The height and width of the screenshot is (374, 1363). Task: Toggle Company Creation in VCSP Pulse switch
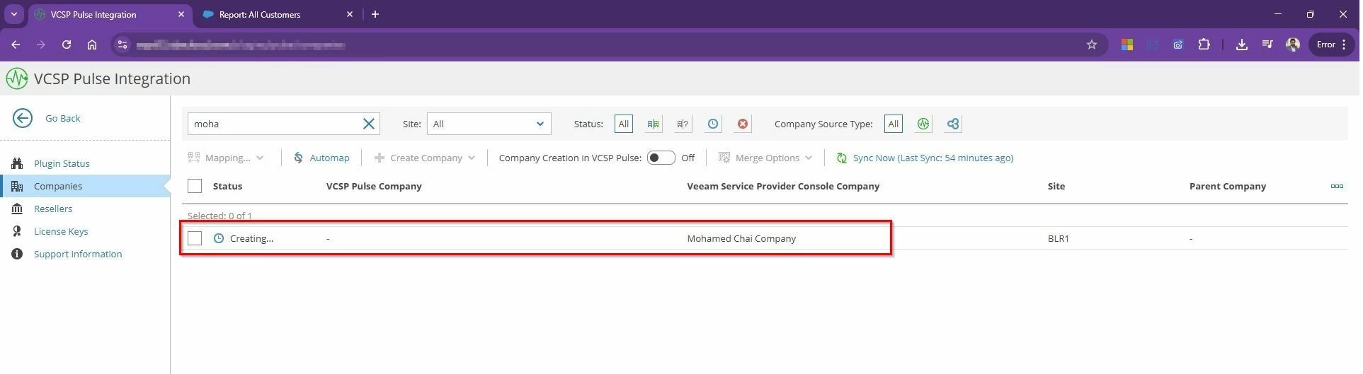[661, 158]
